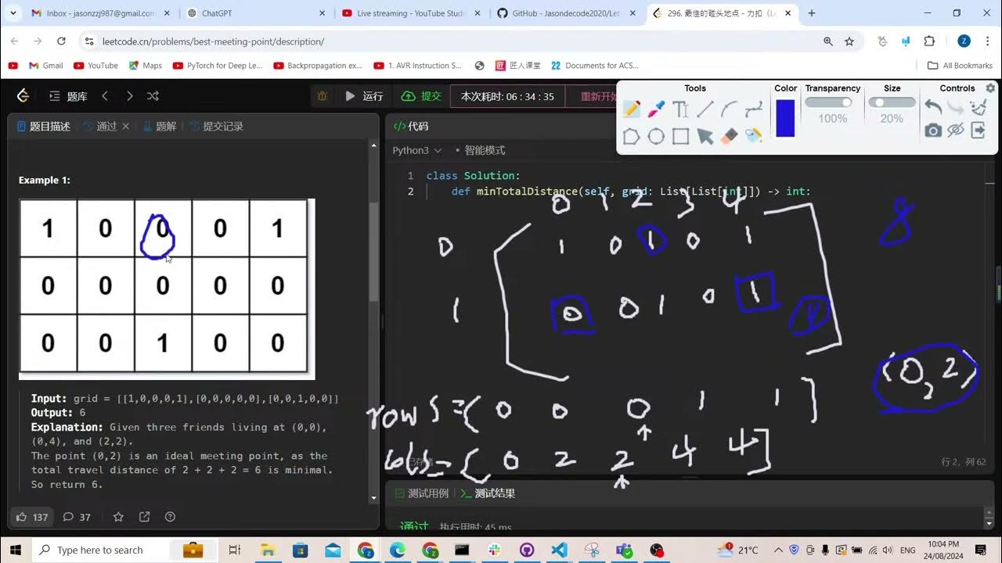Redo the drawing stroke
The image size is (1002, 563).
pyautogui.click(x=956, y=107)
